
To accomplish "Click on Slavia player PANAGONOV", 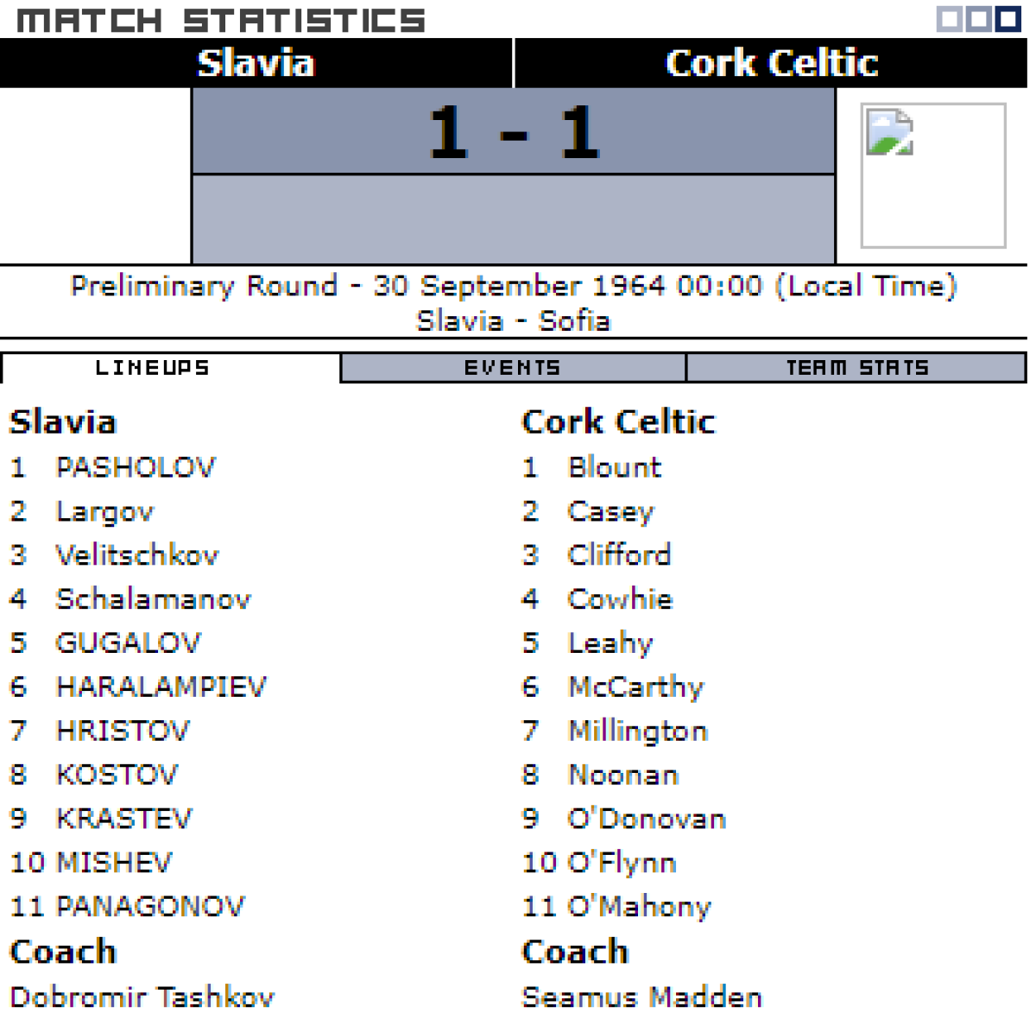I will (150, 906).
